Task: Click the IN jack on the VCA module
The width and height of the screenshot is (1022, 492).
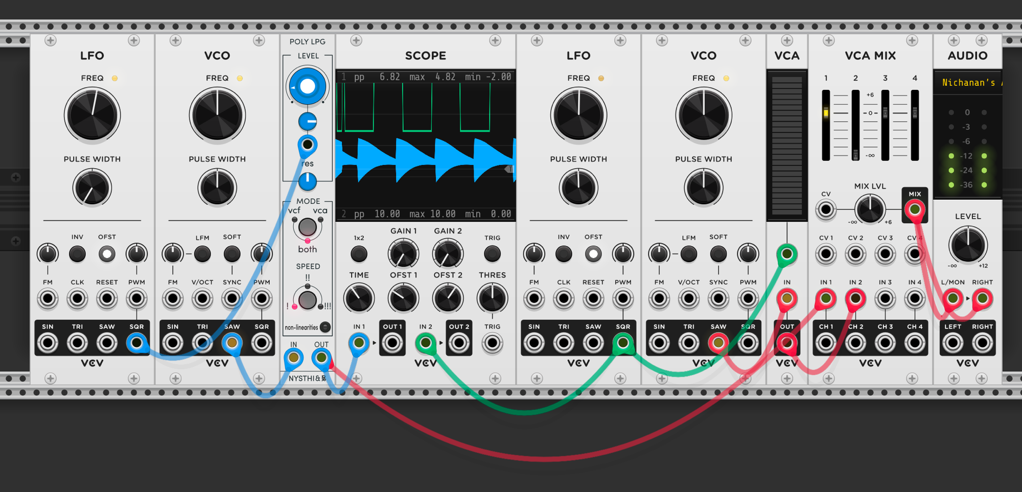Action: pos(787,298)
